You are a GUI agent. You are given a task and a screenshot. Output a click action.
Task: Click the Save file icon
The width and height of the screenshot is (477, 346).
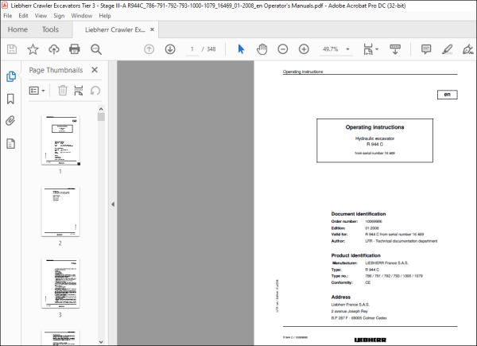[12, 49]
